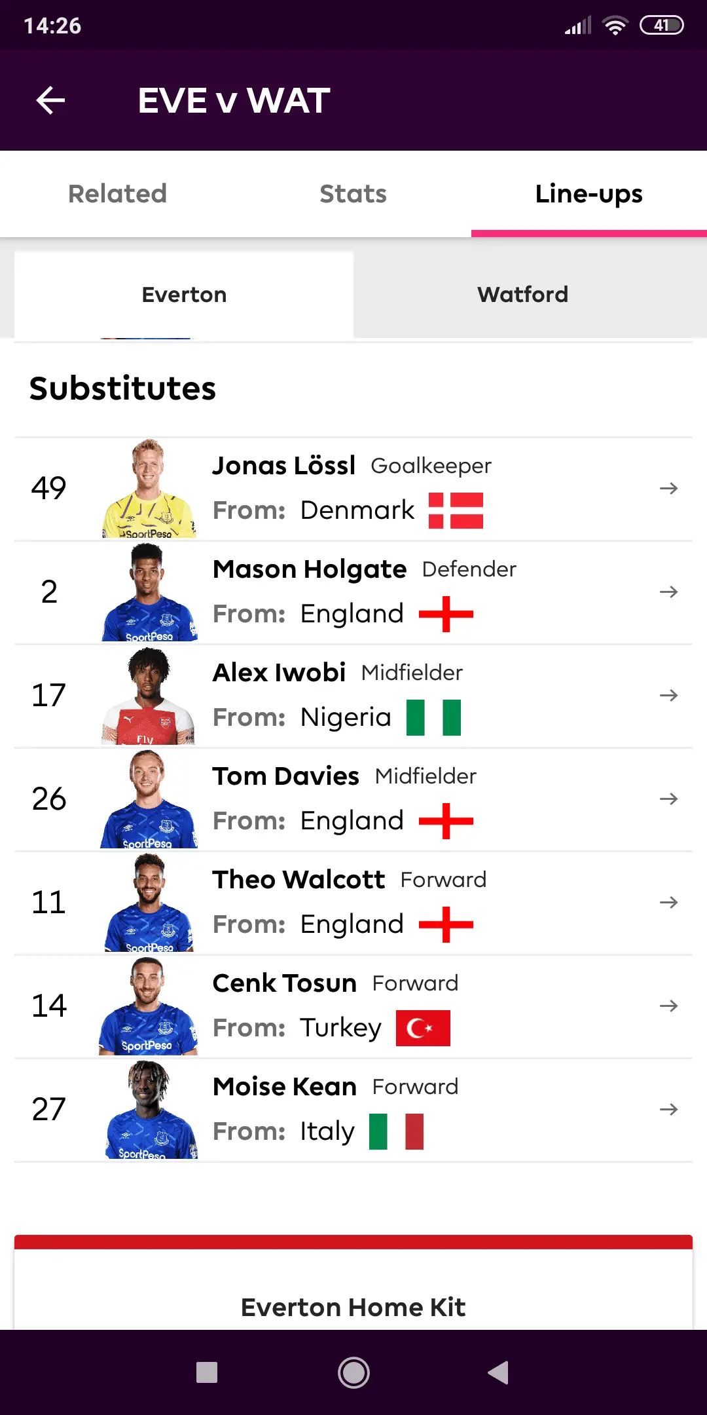Tap Cenk Tosun name link
This screenshot has width=707, height=1415.
[285, 983]
